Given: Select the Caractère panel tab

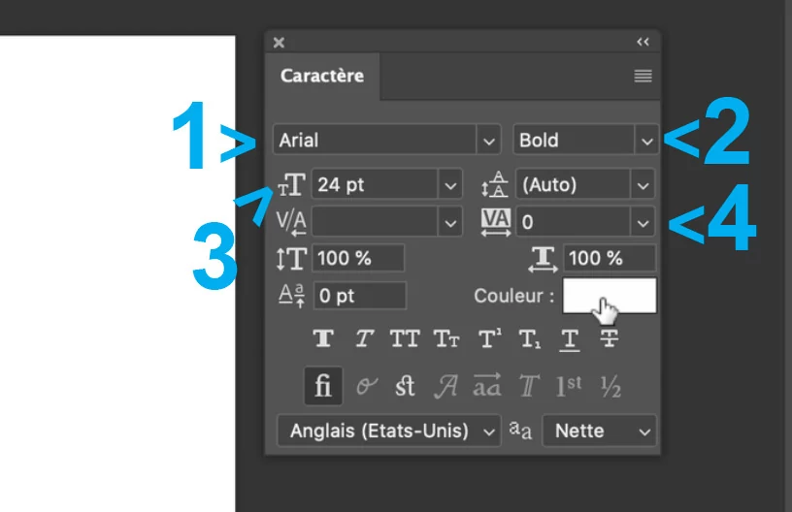Looking at the screenshot, I should tap(322, 76).
